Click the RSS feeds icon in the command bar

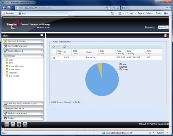(x=120, y=13)
